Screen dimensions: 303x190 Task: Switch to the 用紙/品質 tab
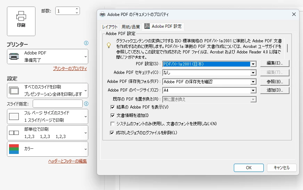tap(131, 27)
